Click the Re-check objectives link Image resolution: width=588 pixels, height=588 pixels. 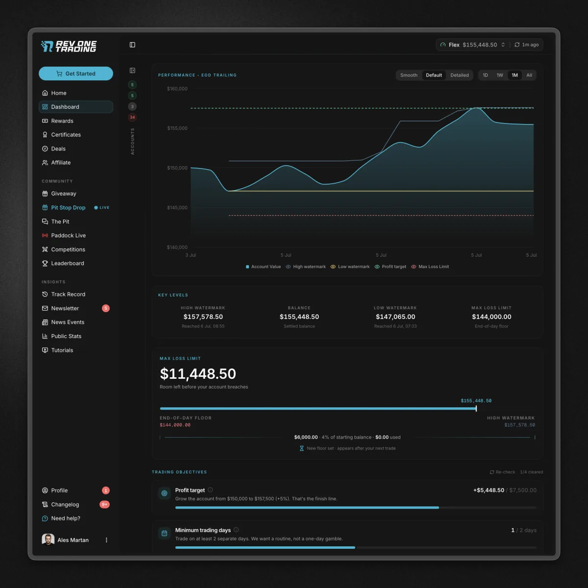coord(502,472)
